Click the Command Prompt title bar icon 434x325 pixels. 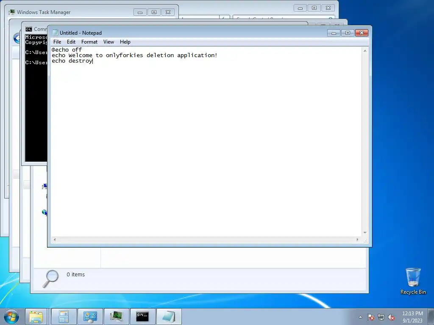coord(29,29)
